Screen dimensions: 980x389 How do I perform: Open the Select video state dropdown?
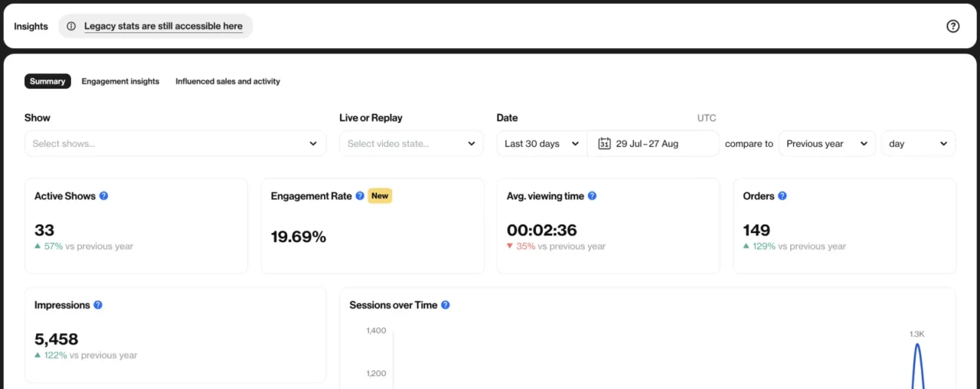(x=411, y=144)
